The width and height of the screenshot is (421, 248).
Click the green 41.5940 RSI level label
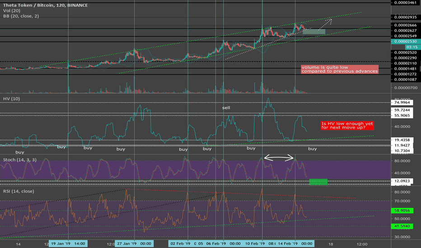click(x=402, y=226)
